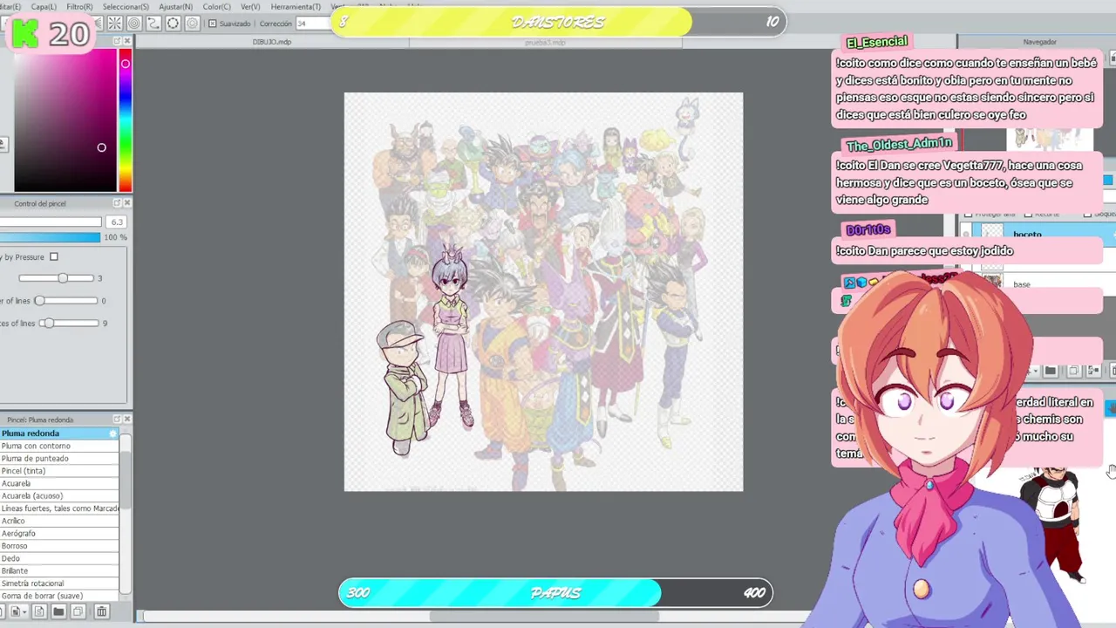Undock the Pincel brush list panel

click(x=117, y=420)
